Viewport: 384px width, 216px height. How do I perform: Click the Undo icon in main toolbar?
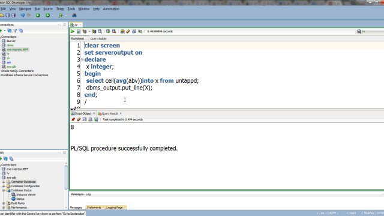23,15
